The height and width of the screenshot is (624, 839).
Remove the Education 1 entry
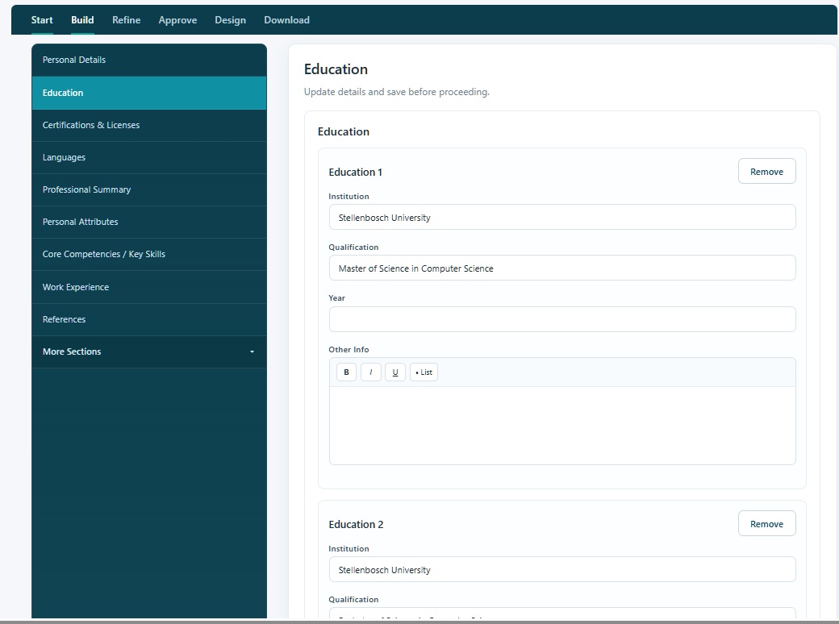(x=766, y=171)
